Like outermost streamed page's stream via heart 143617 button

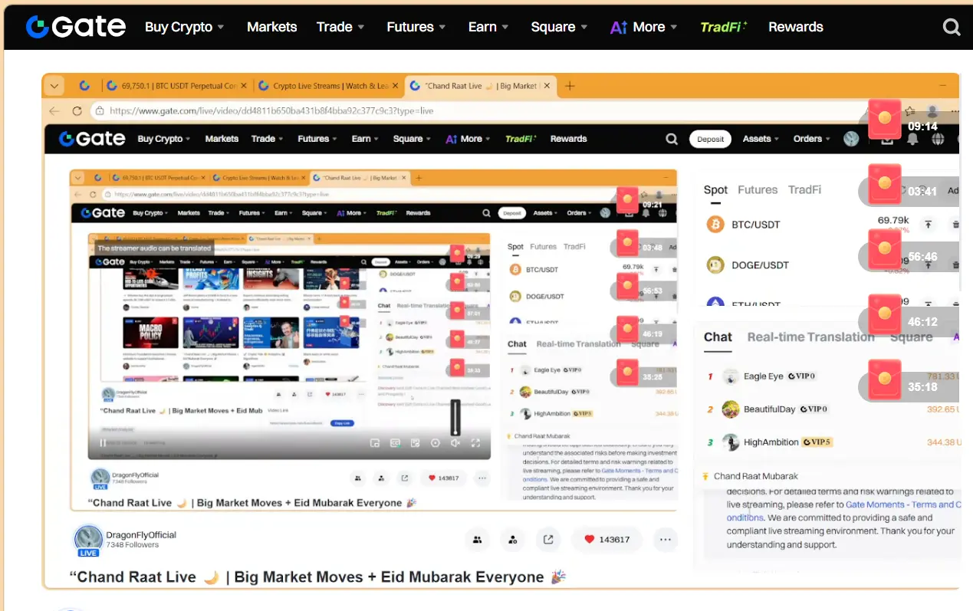[607, 540]
